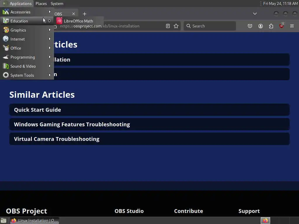299x224 pixels.
Task: Expand the Office submenu arrow
Action: coord(50,48)
